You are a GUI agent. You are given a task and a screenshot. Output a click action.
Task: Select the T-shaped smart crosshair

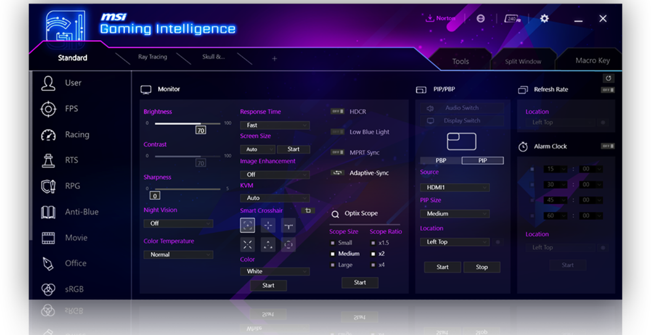tap(288, 226)
